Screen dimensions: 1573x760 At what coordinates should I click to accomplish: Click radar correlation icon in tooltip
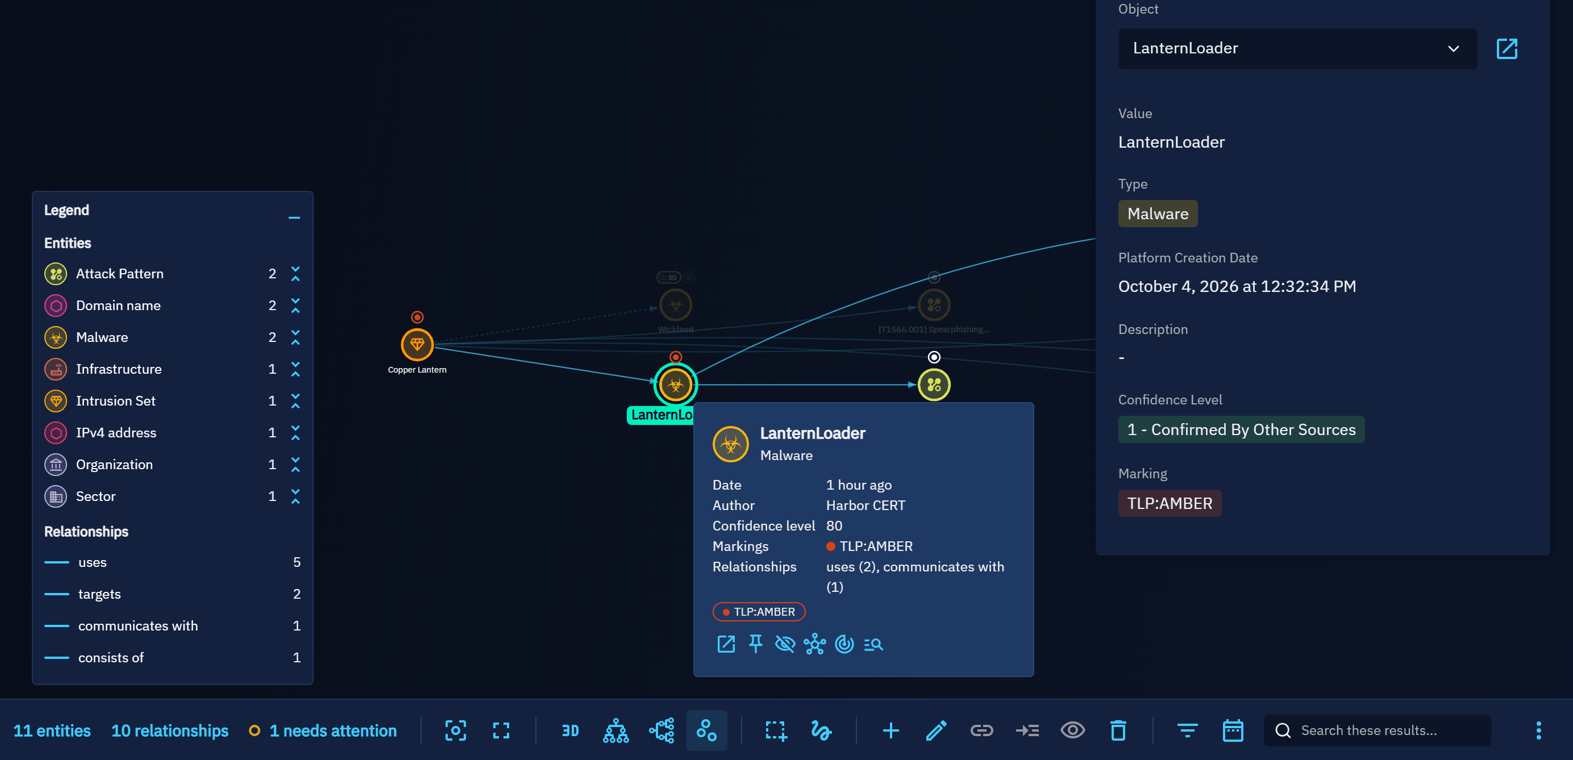click(x=844, y=644)
